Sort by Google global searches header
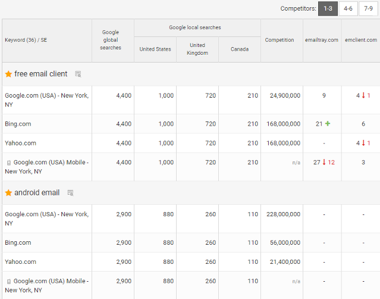Screen dimensions: 380x299 coord(113,41)
